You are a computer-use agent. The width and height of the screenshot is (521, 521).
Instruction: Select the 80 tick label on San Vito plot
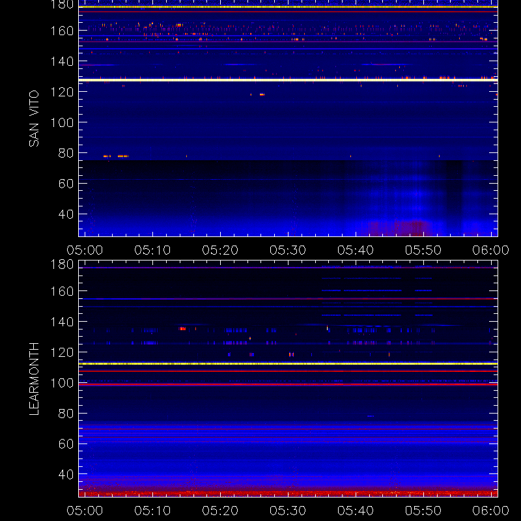click(x=66, y=153)
